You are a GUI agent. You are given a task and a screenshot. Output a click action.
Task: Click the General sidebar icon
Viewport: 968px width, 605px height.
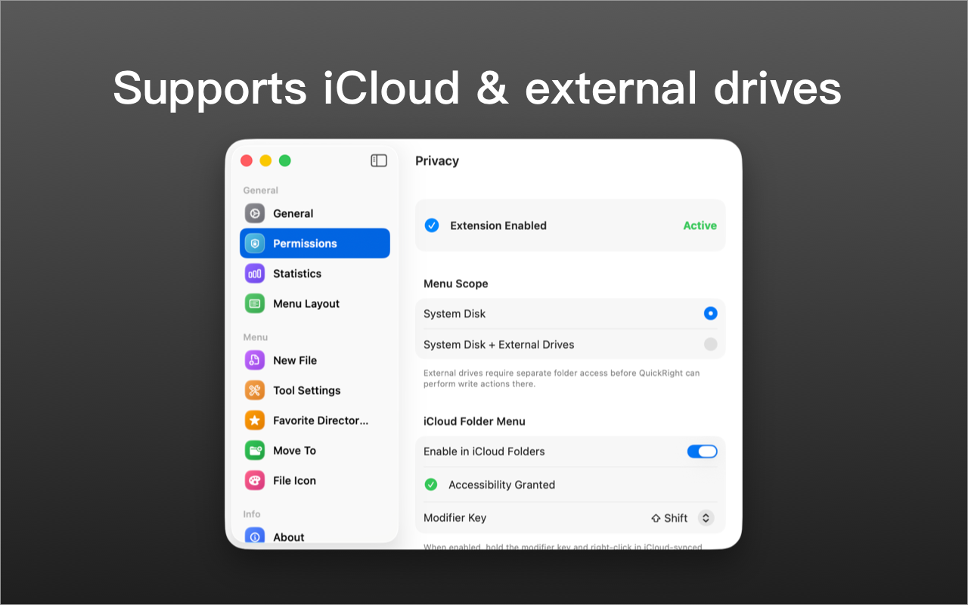click(255, 213)
